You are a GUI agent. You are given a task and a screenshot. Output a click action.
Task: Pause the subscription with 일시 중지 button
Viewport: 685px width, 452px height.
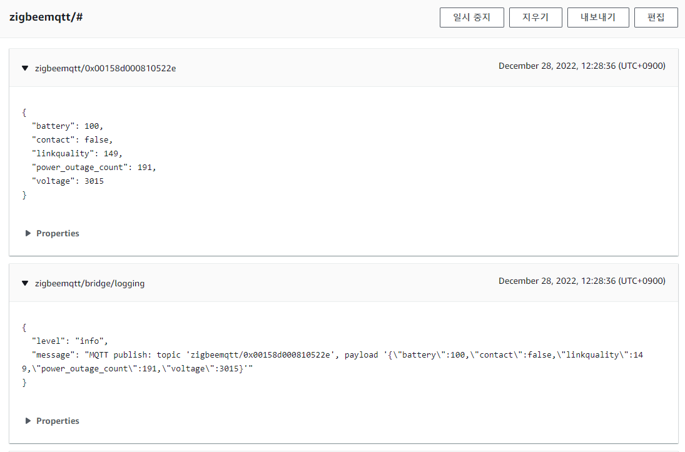point(472,18)
